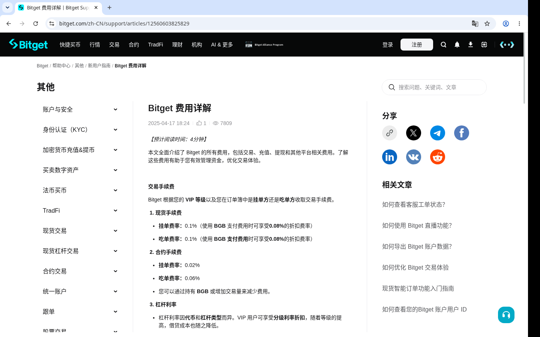Click the theme icon at header right

pos(507,45)
